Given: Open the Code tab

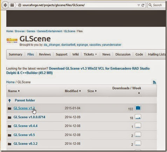Looking at the screenshot, I should tap(139, 54).
